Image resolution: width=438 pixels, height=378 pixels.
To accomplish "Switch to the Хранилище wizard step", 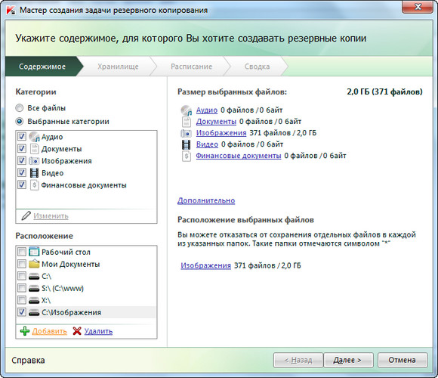I will pos(118,67).
